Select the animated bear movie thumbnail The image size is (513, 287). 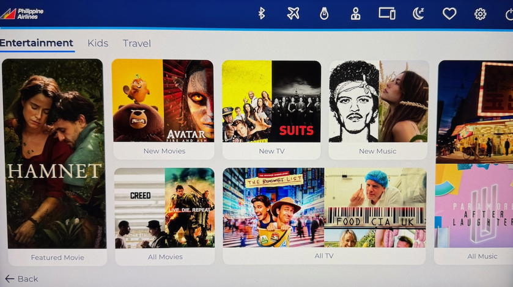(x=138, y=101)
